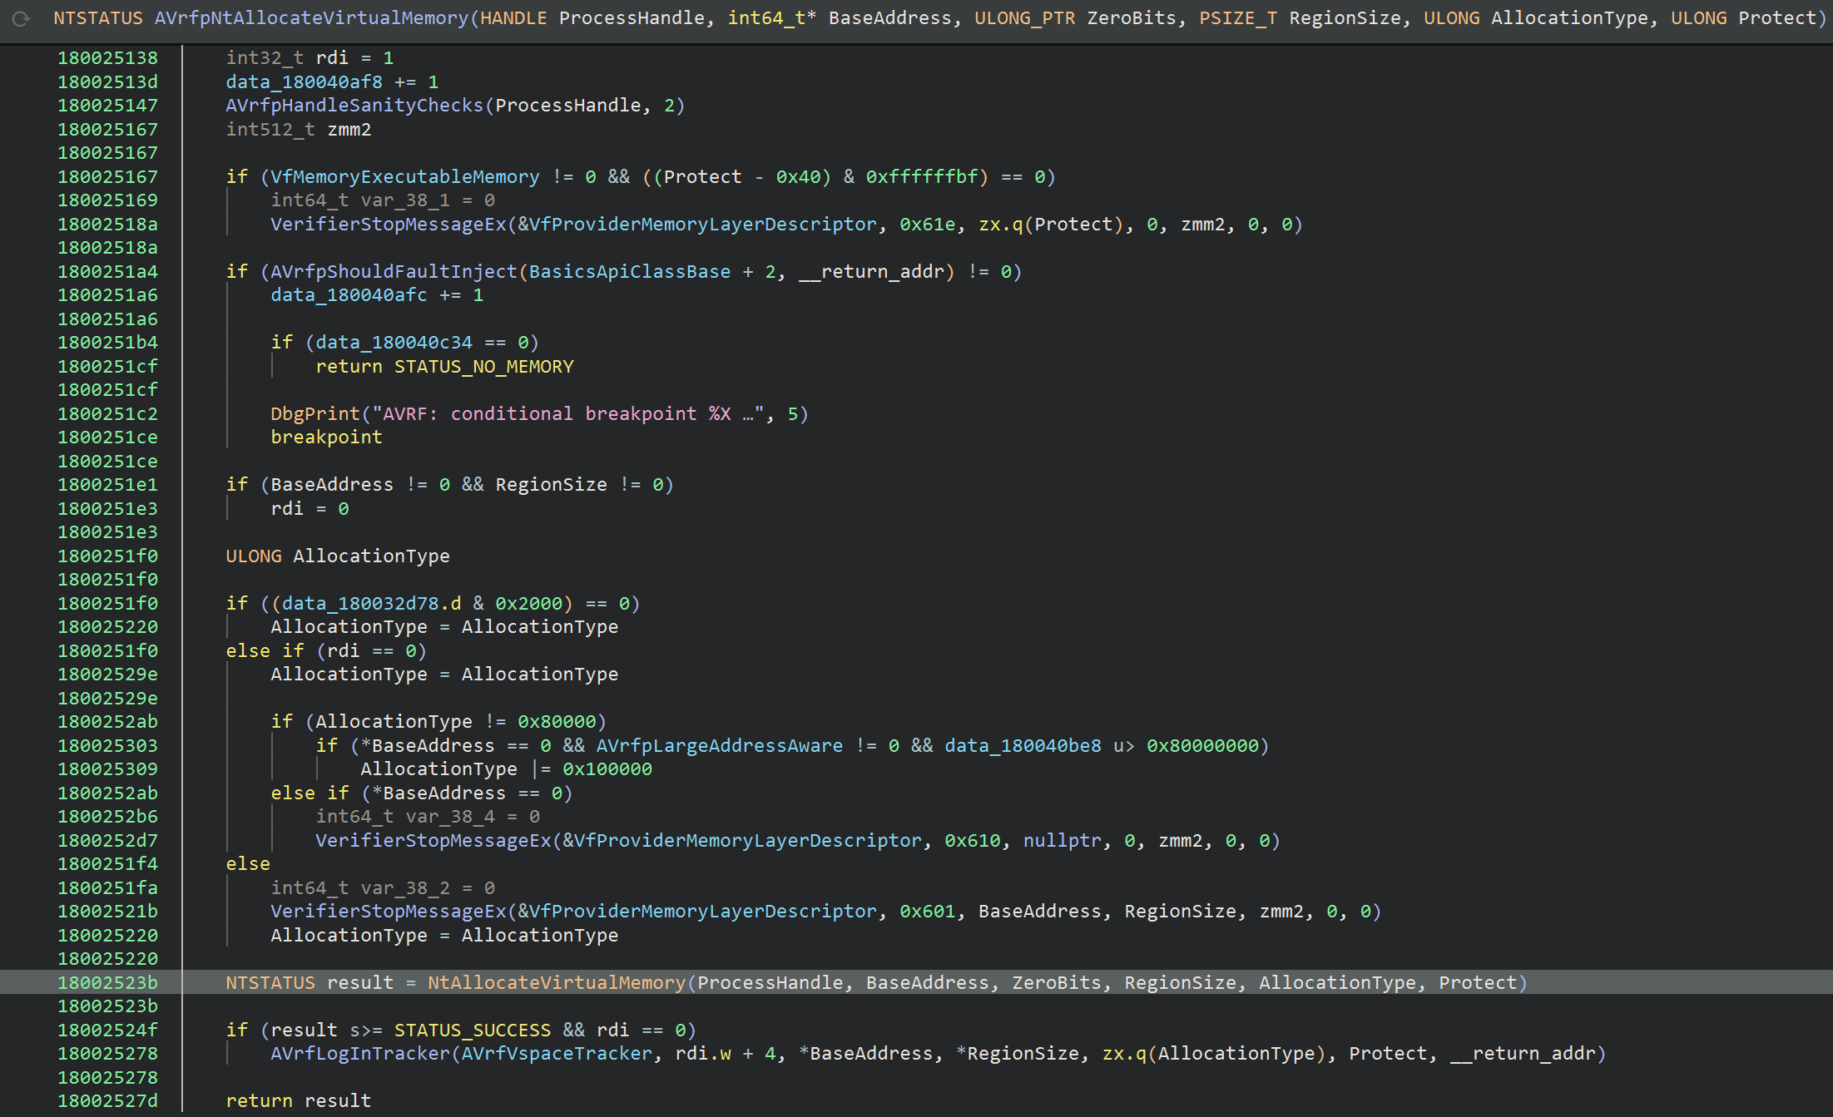Open the DbgPrint function call
Viewport: 1833px width, 1117px height.
pos(315,414)
